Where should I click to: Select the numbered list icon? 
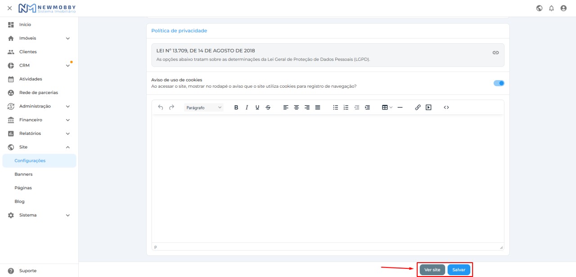[346, 107]
